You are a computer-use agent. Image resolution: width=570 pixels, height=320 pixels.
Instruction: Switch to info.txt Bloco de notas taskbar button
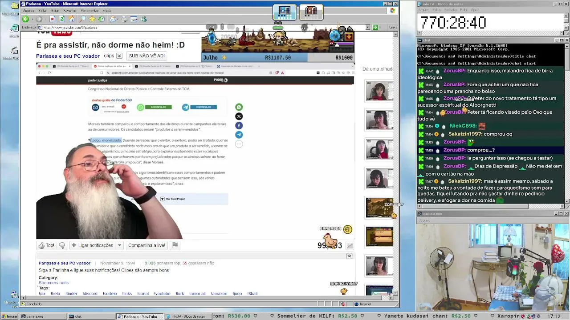(x=188, y=316)
